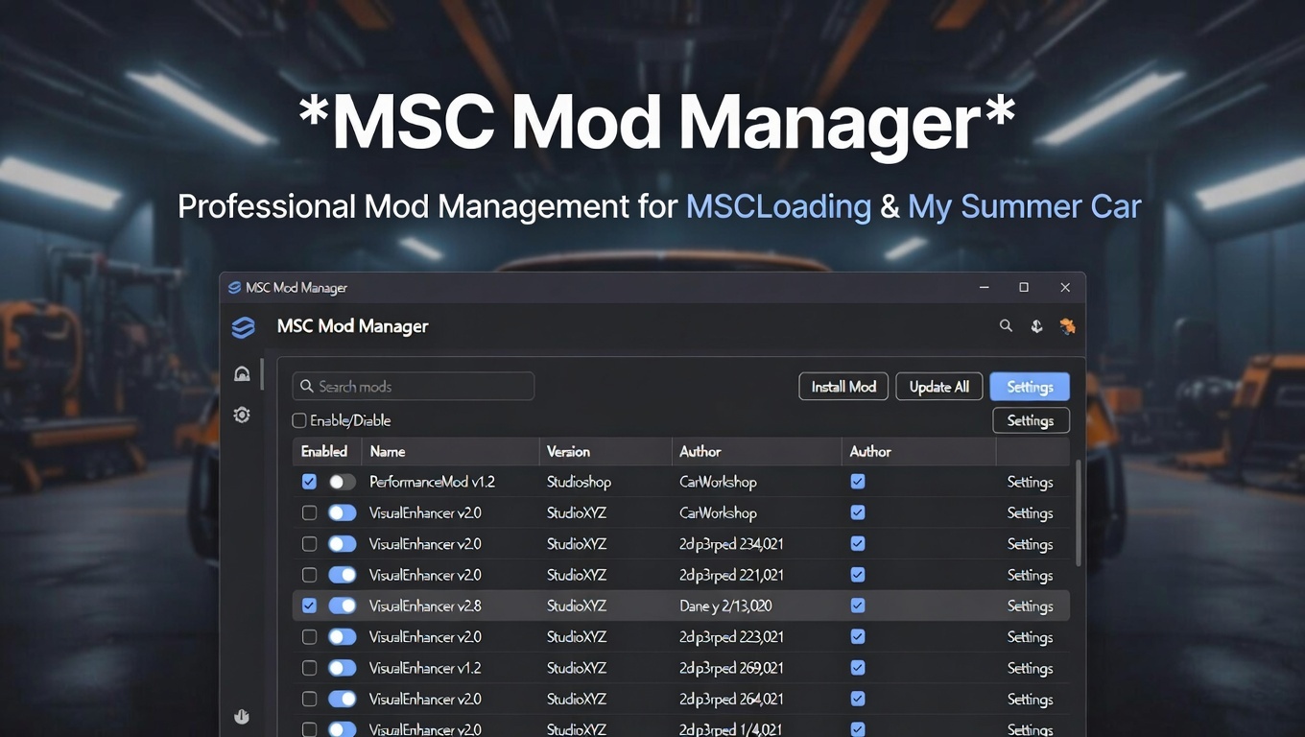Uncheck the PerformanceMod v1.2 row selection checkbox
Viewport: 1305px width, 737px height.
pos(309,482)
